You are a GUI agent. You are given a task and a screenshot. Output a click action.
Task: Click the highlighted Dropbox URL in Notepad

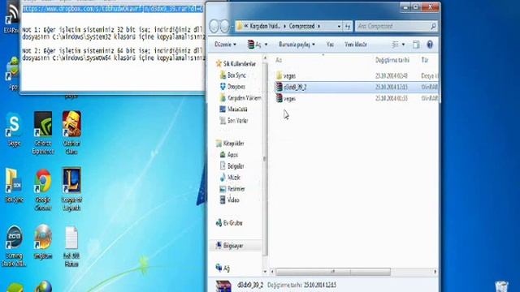(x=113, y=9)
